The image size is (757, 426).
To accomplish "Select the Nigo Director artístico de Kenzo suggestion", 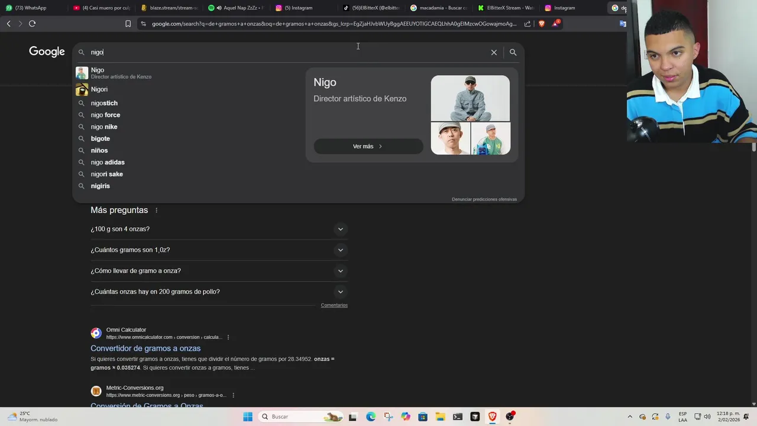I will pos(187,73).
